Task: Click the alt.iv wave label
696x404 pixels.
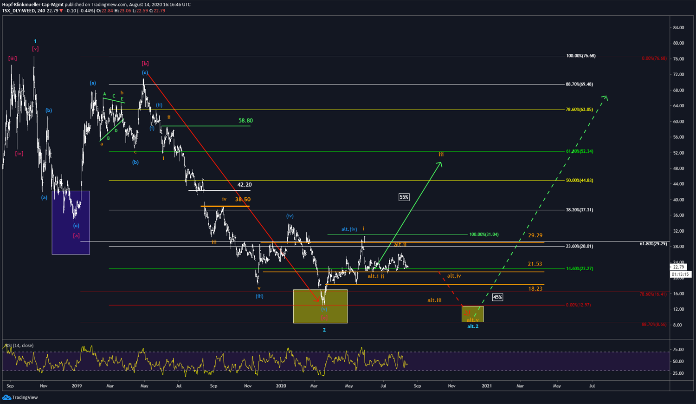Action: [454, 276]
